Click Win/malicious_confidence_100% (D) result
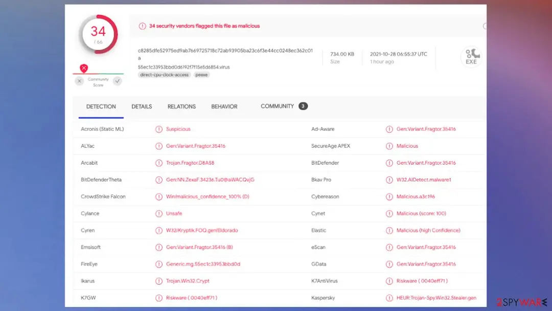552x311 pixels. point(208,196)
